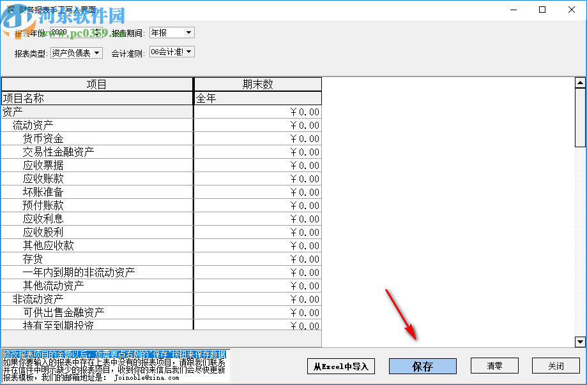This screenshot has height=385, width=587.
Task: Select the 非流动资产 row
Action: point(96,299)
